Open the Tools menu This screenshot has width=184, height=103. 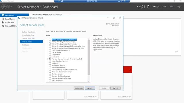pos(164,7)
